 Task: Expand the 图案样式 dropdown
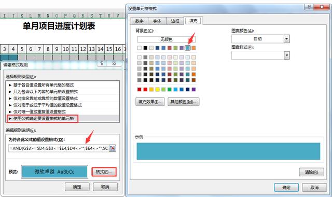point(286,55)
